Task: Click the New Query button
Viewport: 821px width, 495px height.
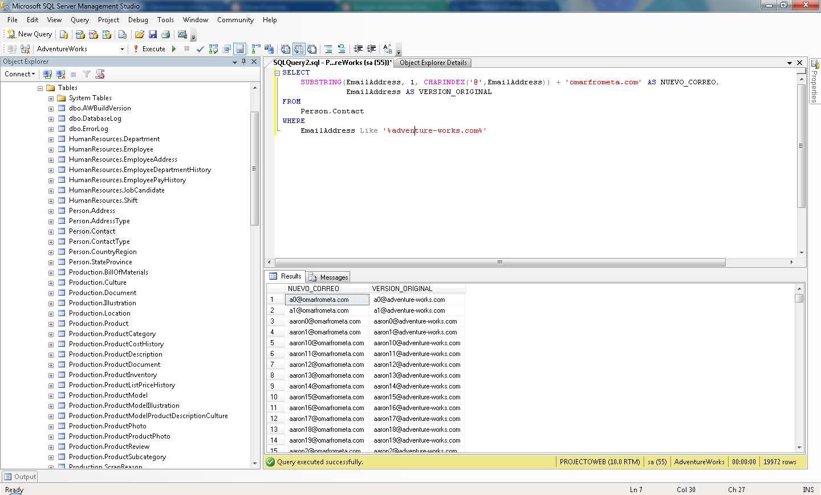Action: click(x=30, y=34)
